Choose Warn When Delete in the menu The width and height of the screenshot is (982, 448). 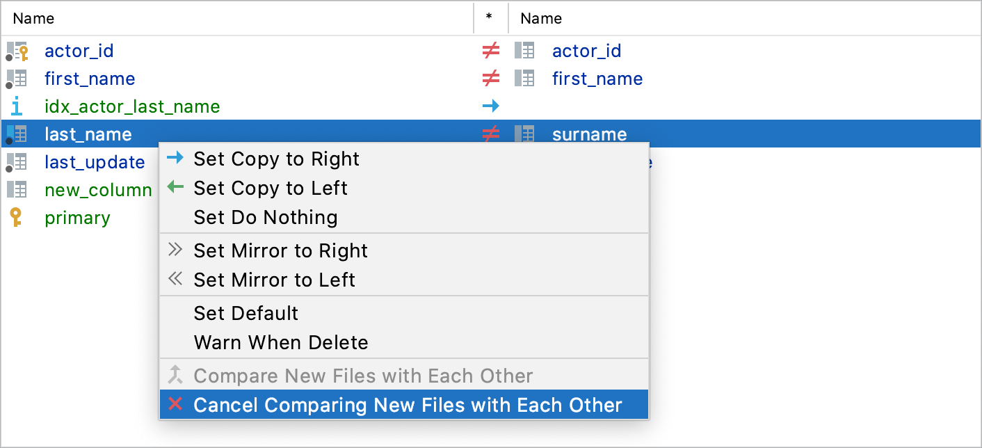coord(281,342)
